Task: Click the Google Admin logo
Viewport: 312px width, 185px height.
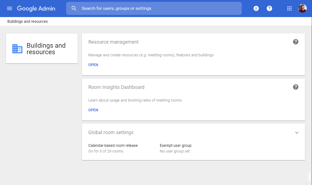Action: tap(36, 8)
